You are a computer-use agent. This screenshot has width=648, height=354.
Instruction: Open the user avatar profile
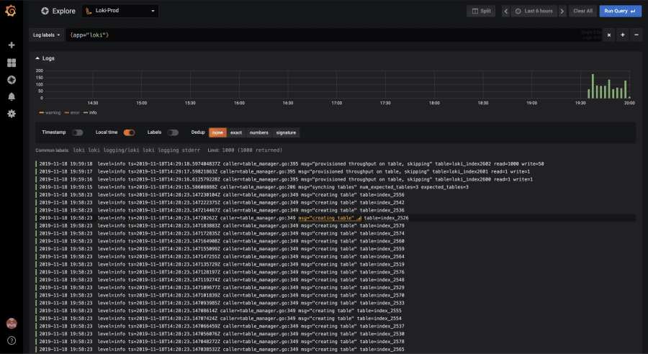tap(12, 324)
